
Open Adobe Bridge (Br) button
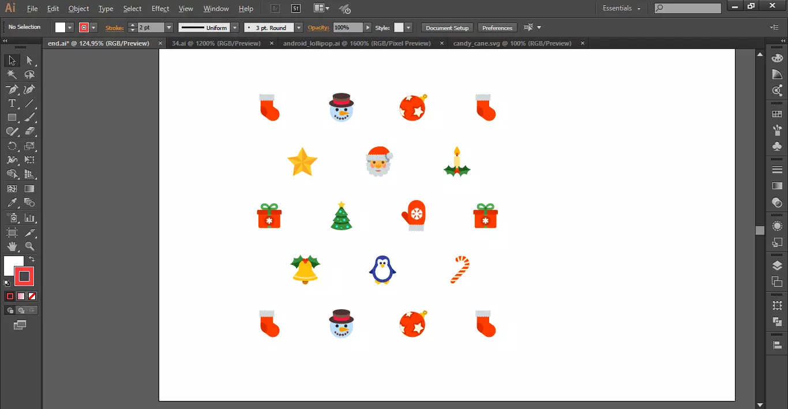[276, 9]
